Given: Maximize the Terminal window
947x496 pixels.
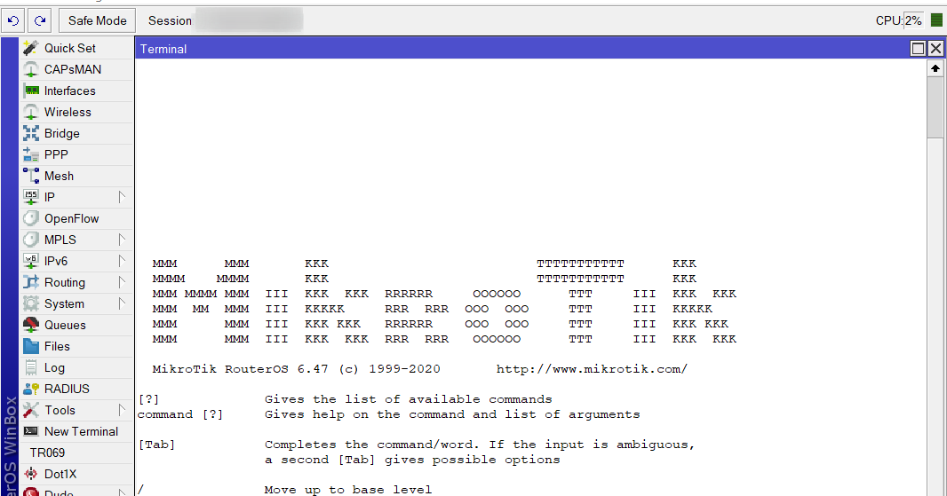Looking at the screenshot, I should pos(918,49).
